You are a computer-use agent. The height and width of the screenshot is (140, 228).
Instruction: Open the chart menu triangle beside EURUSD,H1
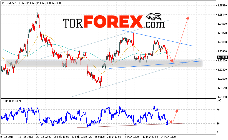[x=2, y=3]
